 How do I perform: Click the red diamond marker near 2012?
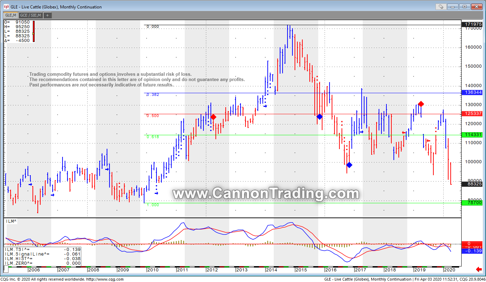[x=213, y=117]
